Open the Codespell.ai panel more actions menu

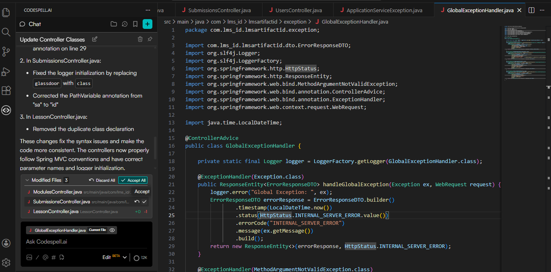click(x=148, y=10)
